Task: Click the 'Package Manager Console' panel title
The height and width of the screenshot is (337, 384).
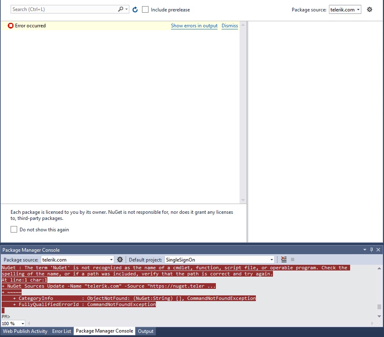Action: [31, 250]
